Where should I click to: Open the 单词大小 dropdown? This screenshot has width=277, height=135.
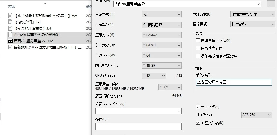(162, 55)
